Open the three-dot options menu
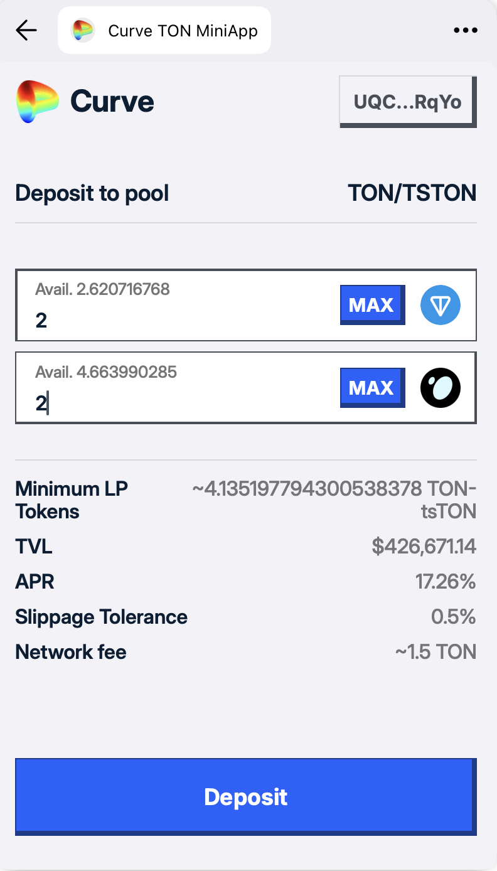The height and width of the screenshot is (871, 497). pyautogui.click(x=465, y=30)
